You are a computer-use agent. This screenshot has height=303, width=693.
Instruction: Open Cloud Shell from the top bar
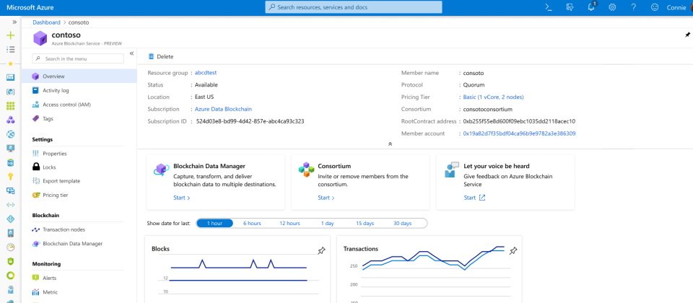[x=549, y=7]
